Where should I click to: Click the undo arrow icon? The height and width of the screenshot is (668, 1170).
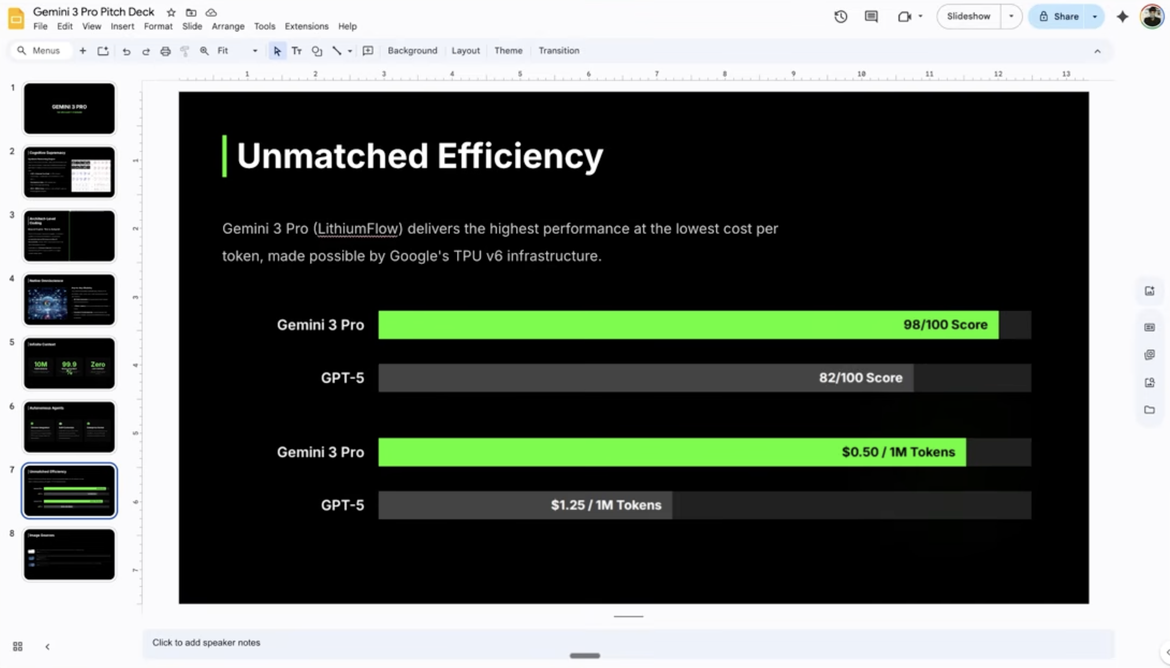[126, 51]
